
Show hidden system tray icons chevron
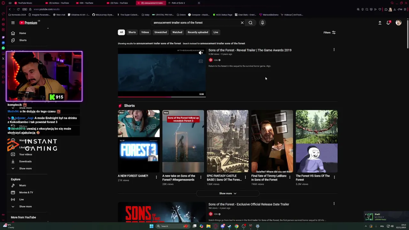[x=366, y=226]
